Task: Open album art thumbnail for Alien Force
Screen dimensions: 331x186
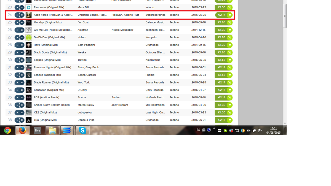Action: click(x=28, y=15)
